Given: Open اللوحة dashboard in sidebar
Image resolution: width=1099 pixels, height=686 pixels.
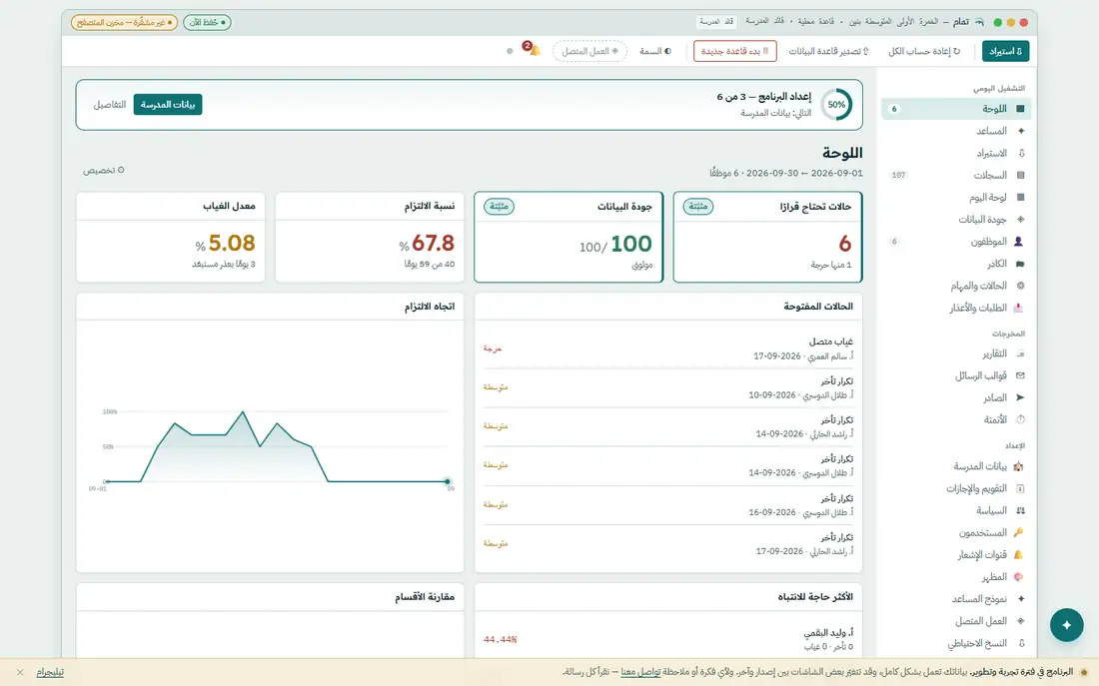Looking at the screenshot, I should click(x=956, y=109).
